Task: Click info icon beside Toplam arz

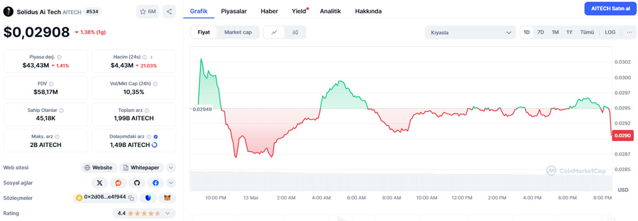Action: click(146, 110)
